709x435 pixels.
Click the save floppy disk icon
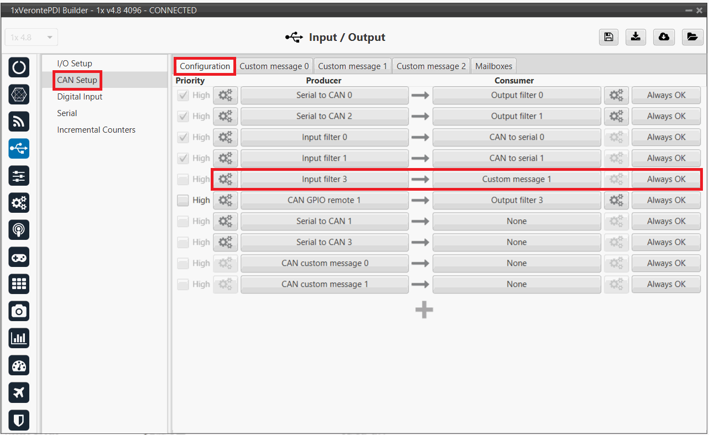608,37
